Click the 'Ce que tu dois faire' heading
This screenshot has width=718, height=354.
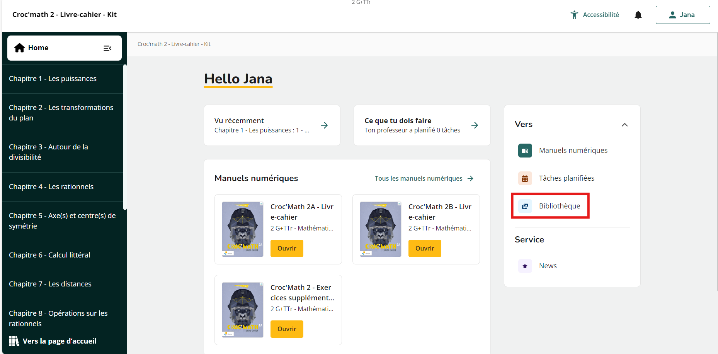398,121
